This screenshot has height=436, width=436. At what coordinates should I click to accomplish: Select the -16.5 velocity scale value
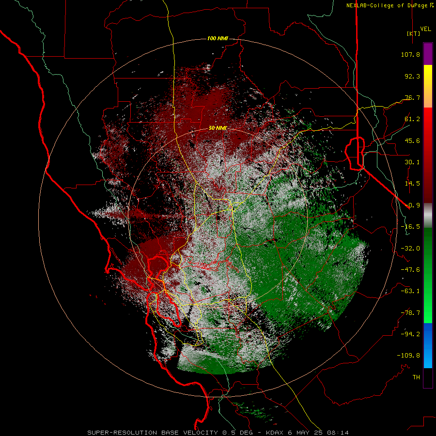(x=410, y=227)
